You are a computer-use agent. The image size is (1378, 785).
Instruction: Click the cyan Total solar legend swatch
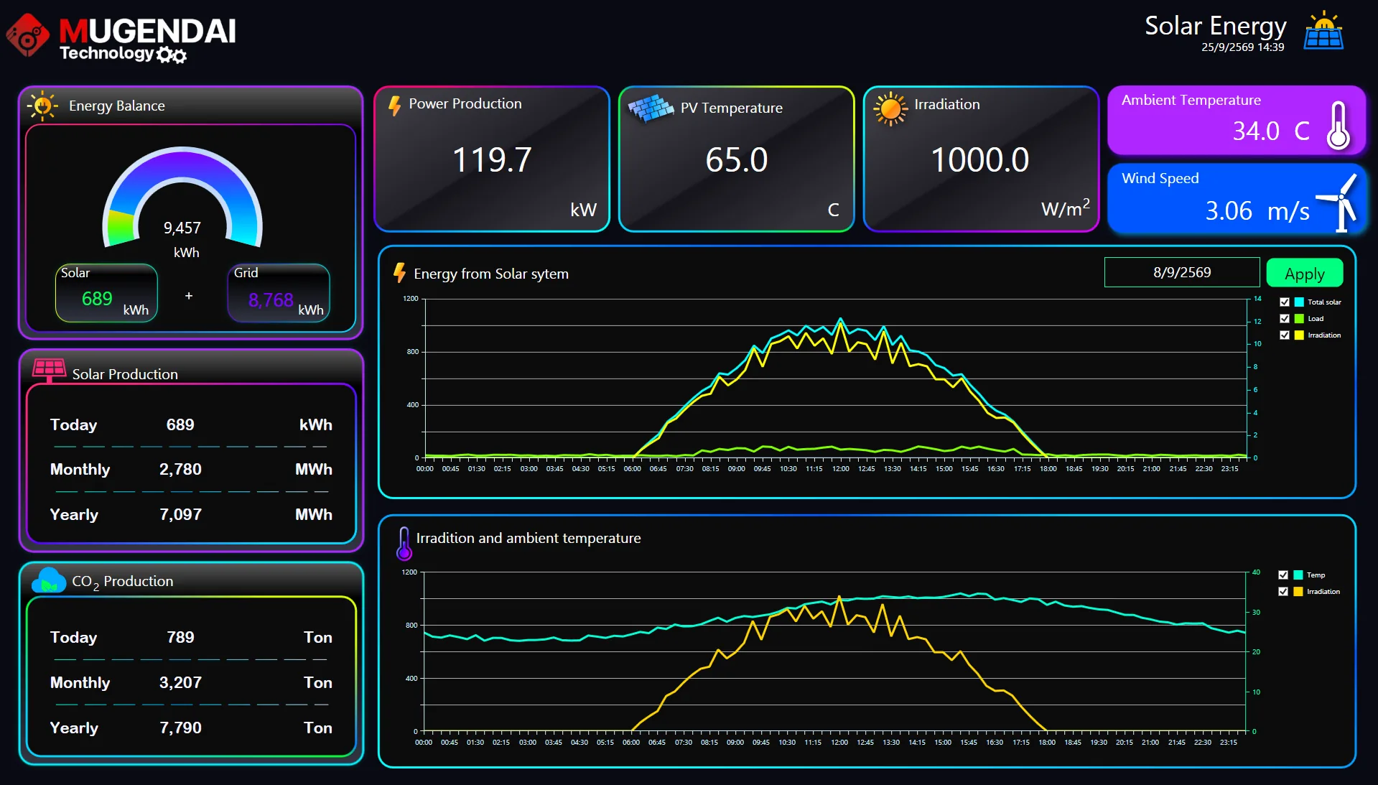[1299, 302]
